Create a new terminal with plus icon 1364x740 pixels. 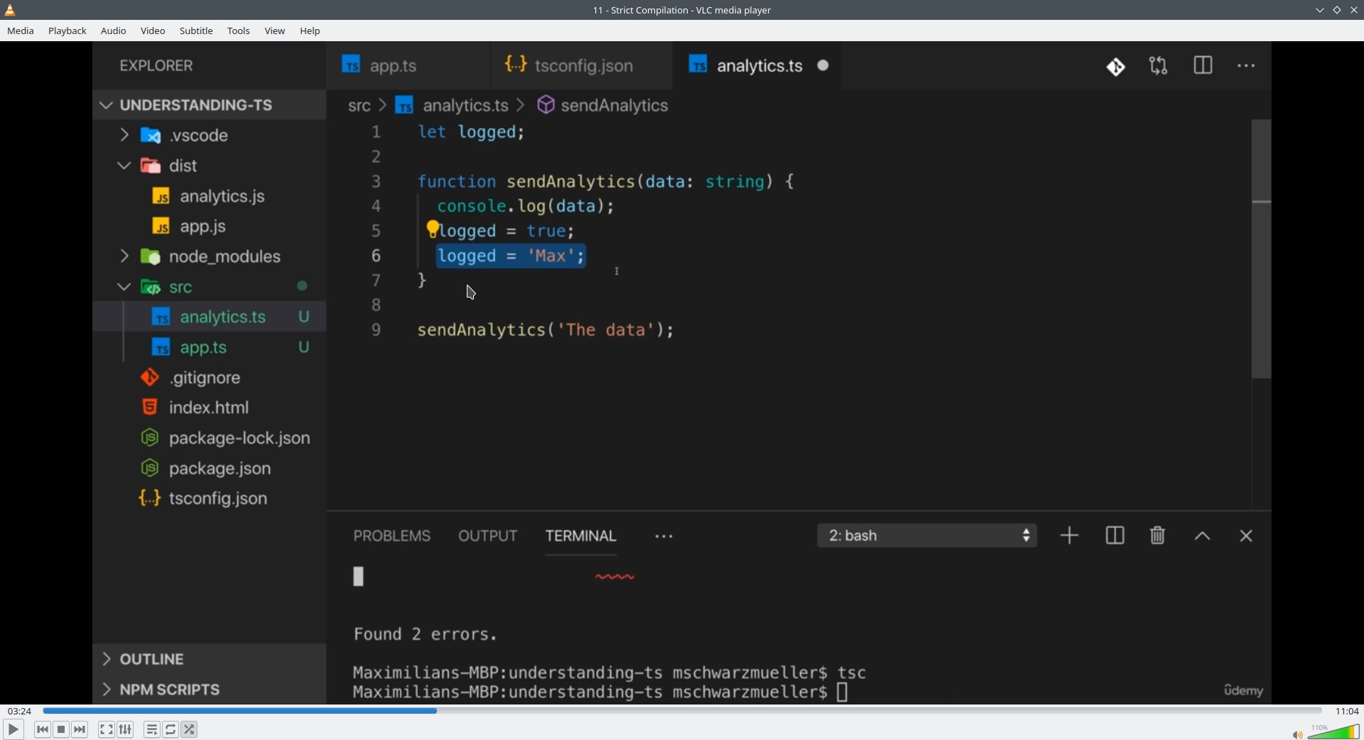point(1070,535)
